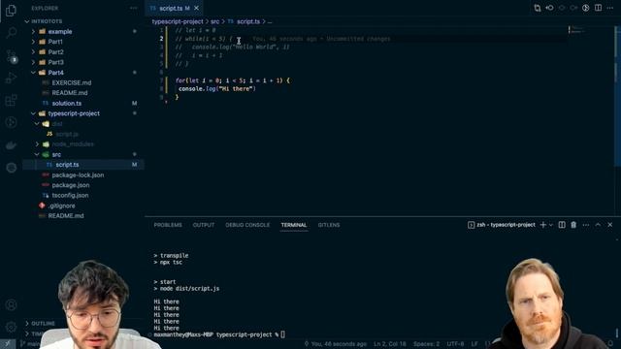Open the Run and Debug view

[x=11, y=78]
